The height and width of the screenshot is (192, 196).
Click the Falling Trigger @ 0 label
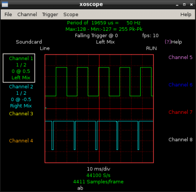97,36
